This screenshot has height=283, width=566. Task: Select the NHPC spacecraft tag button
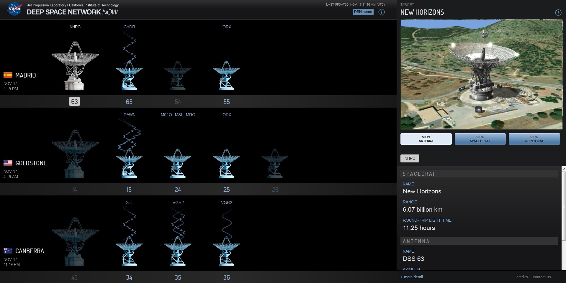410,159
